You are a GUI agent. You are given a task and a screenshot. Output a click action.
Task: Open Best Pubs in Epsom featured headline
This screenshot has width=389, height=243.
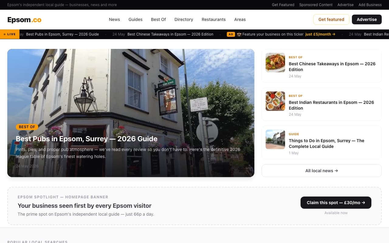[87, 139]
